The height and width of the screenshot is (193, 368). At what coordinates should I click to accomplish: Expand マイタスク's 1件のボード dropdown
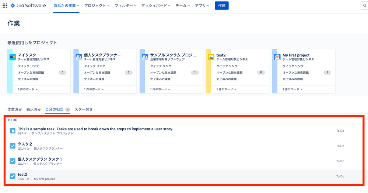pos(28,89)
